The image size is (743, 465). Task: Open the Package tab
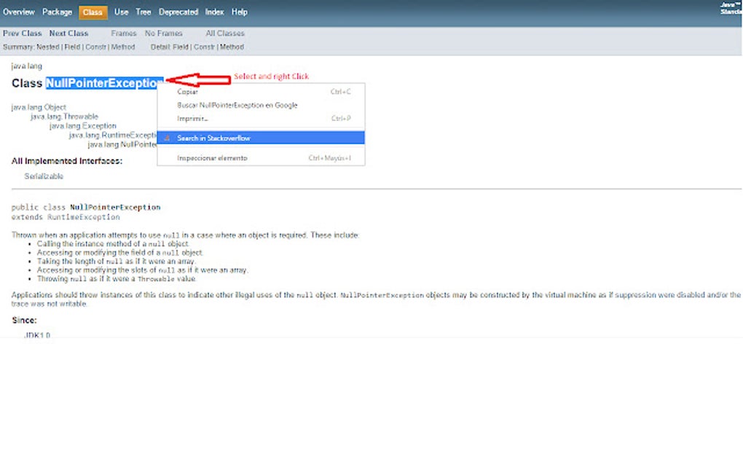pyautogui.click(x=57, y=12)
